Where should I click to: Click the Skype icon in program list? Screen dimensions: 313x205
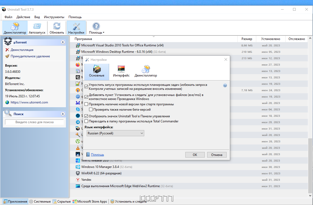78,109
